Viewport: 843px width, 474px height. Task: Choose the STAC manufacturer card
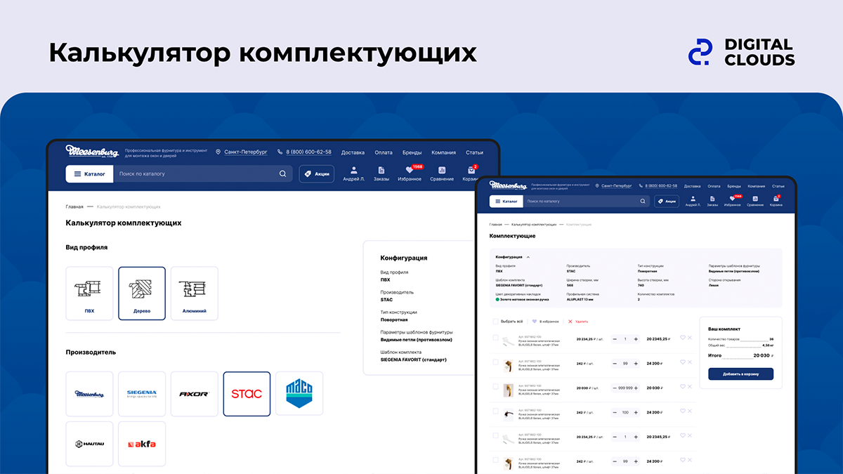(x=247, y=394)
